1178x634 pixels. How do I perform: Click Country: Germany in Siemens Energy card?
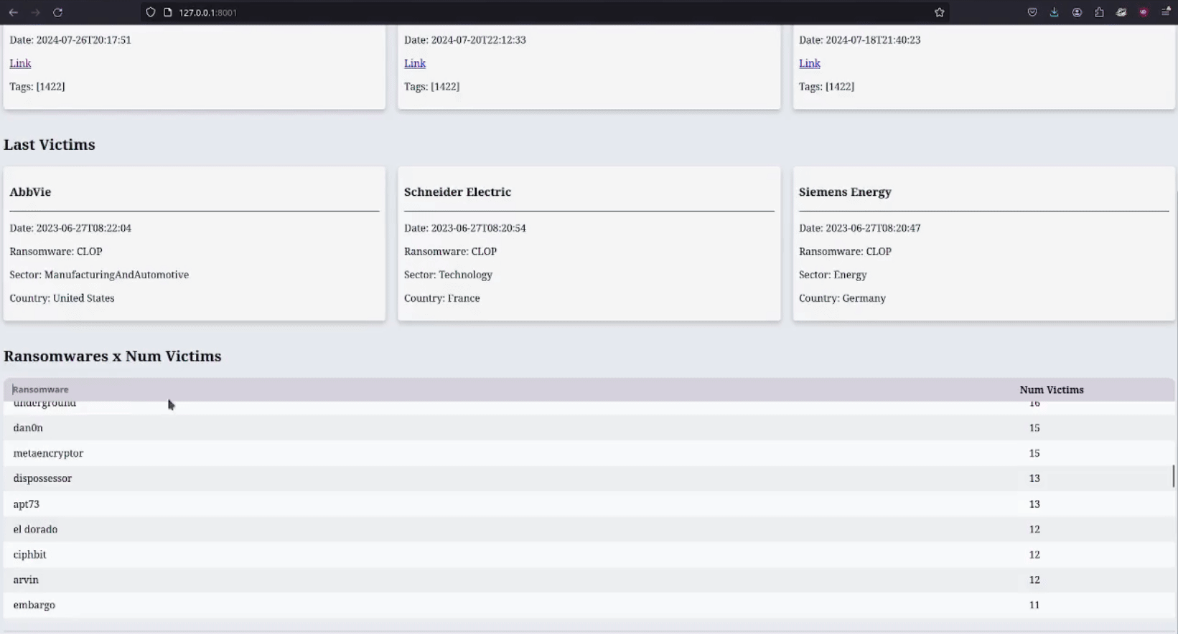pos(842,298)
